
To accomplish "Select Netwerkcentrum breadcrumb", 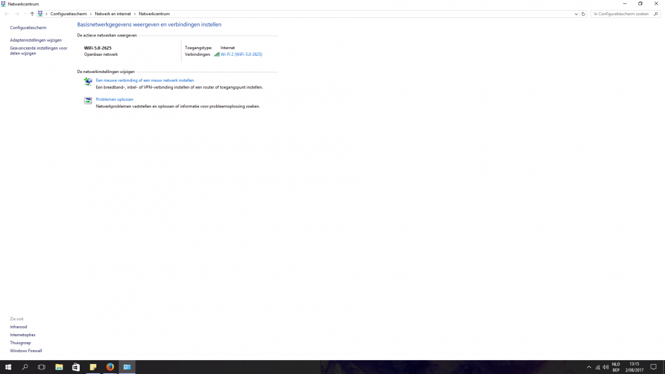I will (154, 14).
